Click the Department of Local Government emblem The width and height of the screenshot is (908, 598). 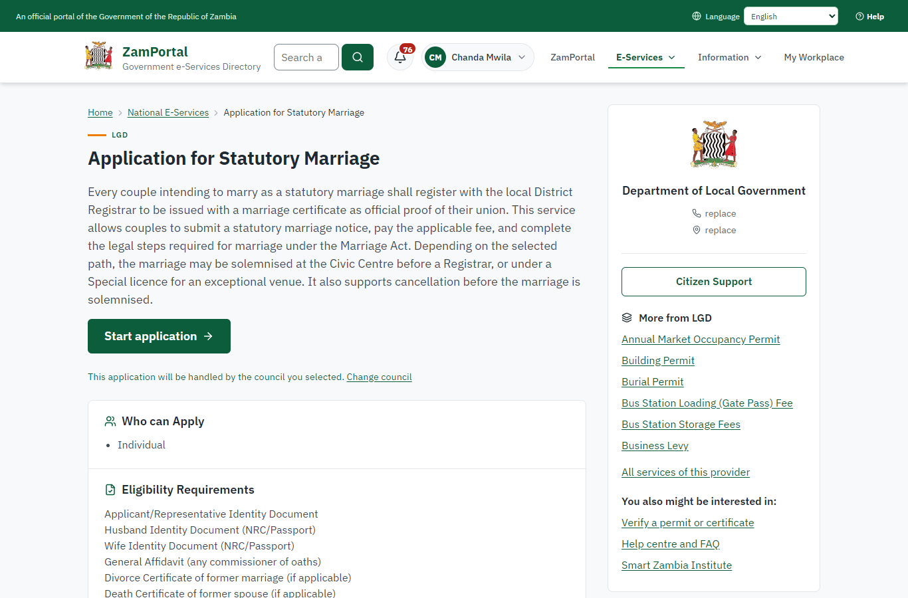coord(714,144)
